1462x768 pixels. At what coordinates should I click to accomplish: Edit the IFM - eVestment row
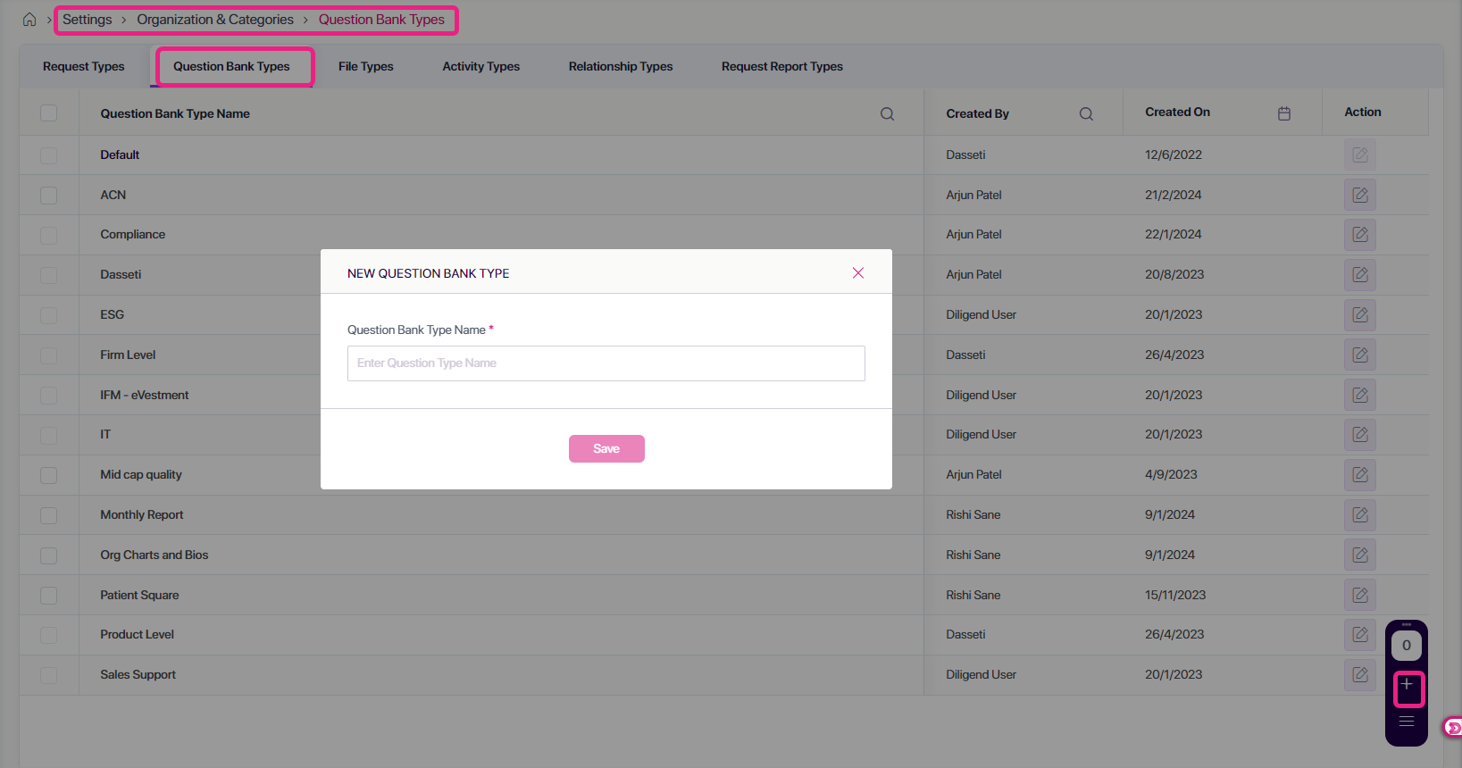(1360, 395)
